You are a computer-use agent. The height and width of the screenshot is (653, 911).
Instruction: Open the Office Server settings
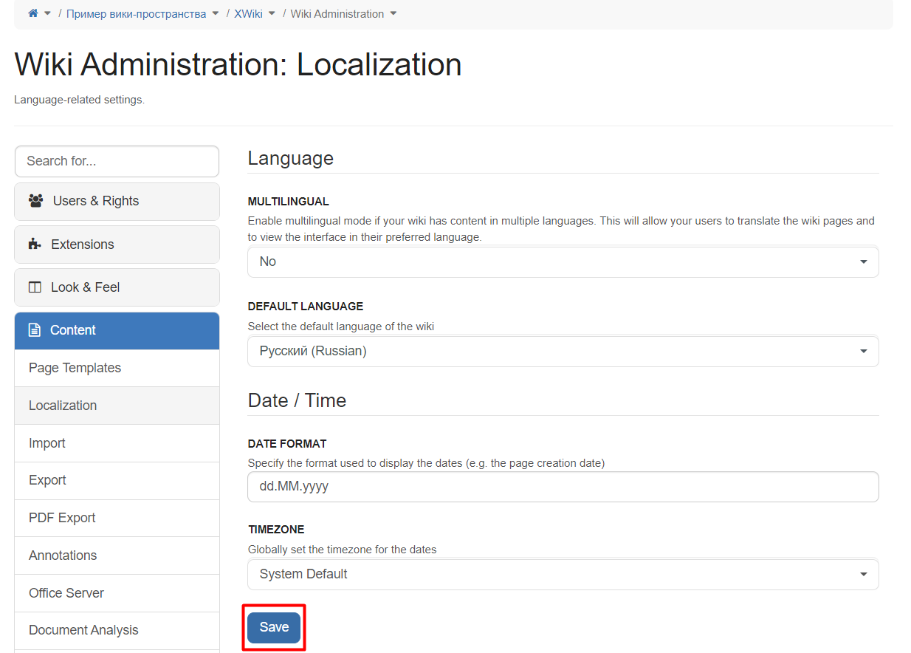click(x=117, y=593)
